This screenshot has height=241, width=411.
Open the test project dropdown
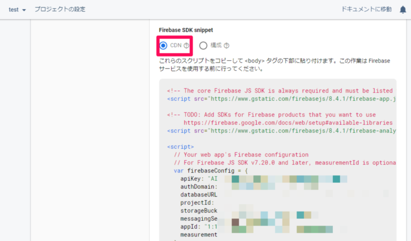pos(17,10)
